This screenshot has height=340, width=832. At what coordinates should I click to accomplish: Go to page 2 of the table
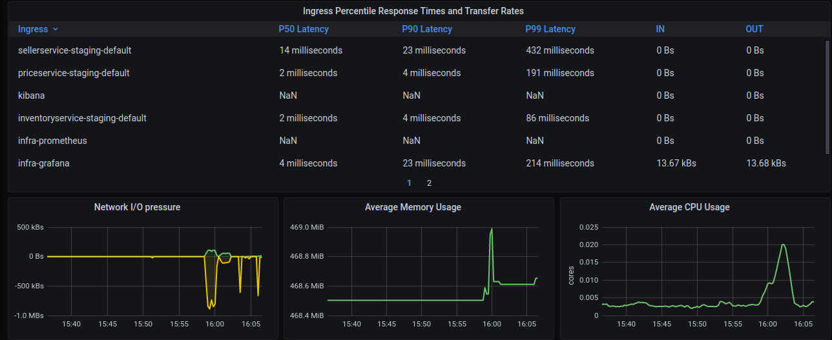click(x=429, y=183)
